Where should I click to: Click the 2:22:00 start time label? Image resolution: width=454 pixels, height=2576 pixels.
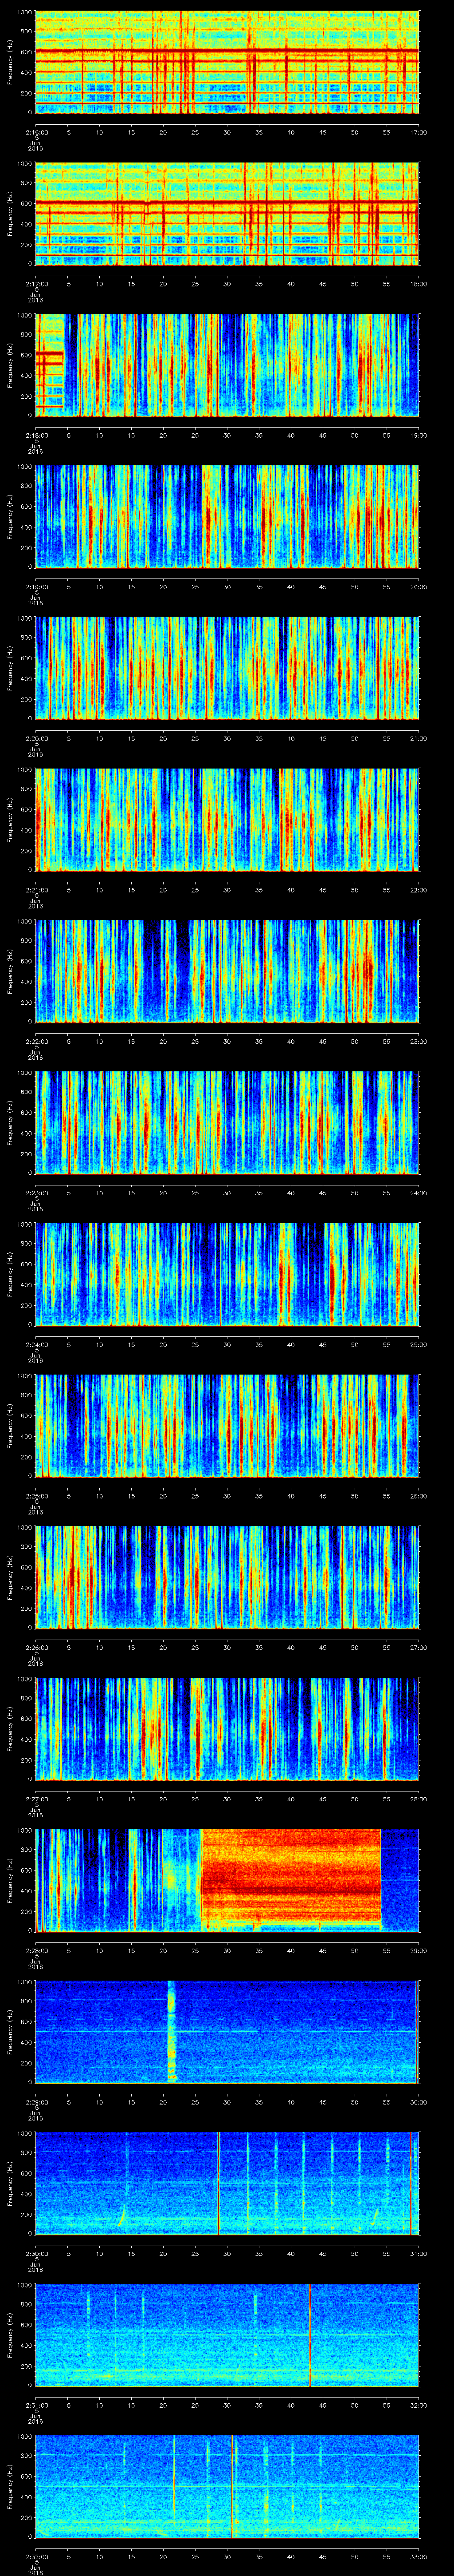pos(36,1042)
